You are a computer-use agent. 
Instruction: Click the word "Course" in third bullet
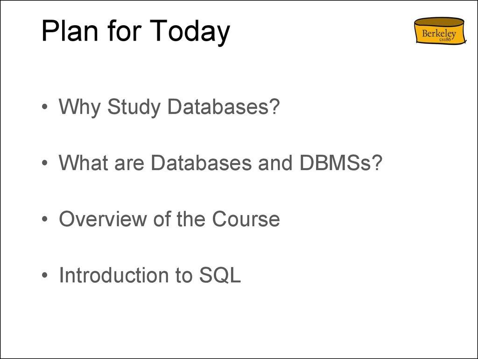pyautogui.click(x=246, y=219)
